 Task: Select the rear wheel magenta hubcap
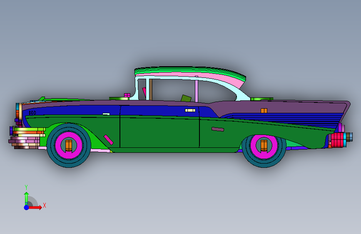(x=264, y=146)
